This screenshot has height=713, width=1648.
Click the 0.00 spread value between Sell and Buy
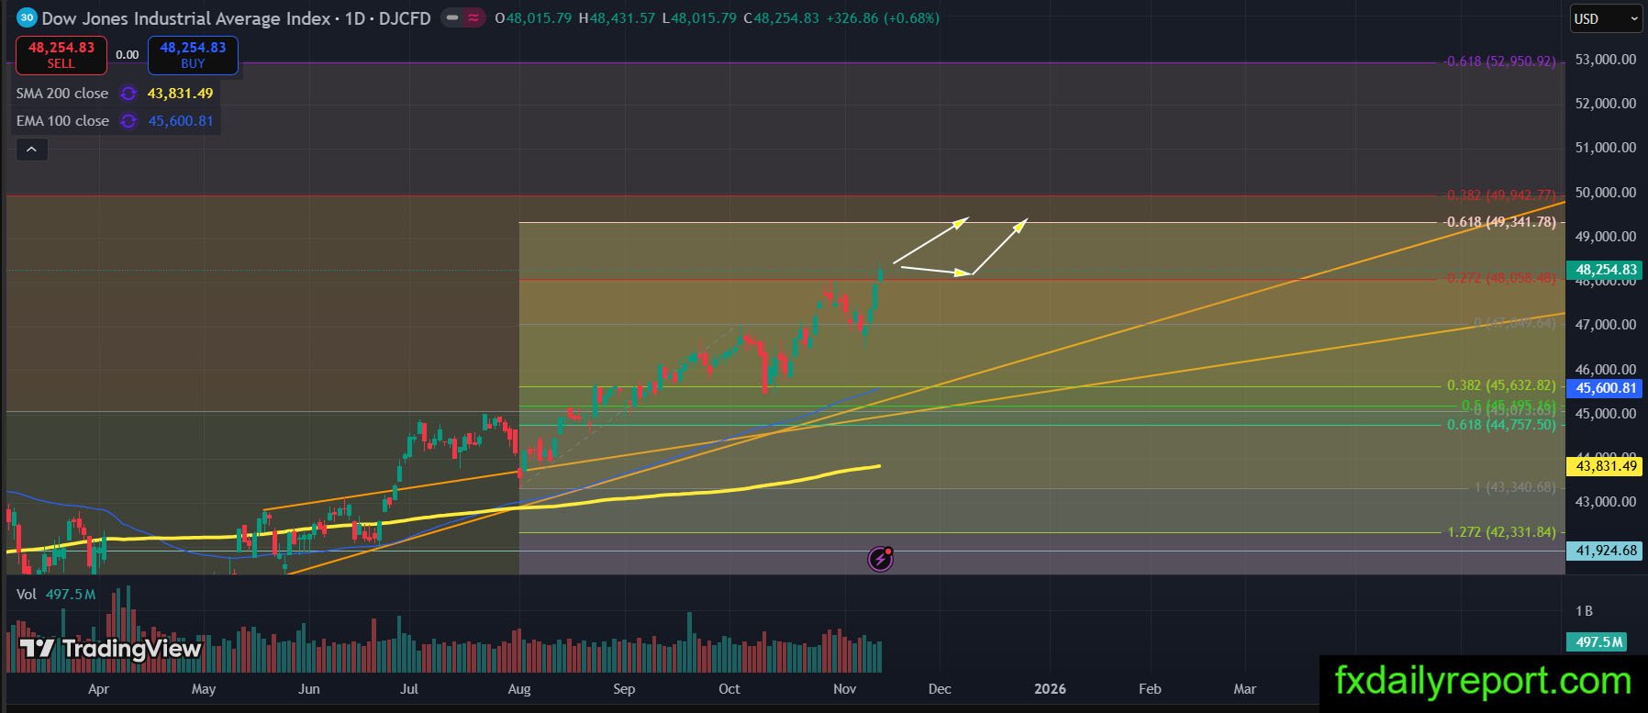pos(128,55)
